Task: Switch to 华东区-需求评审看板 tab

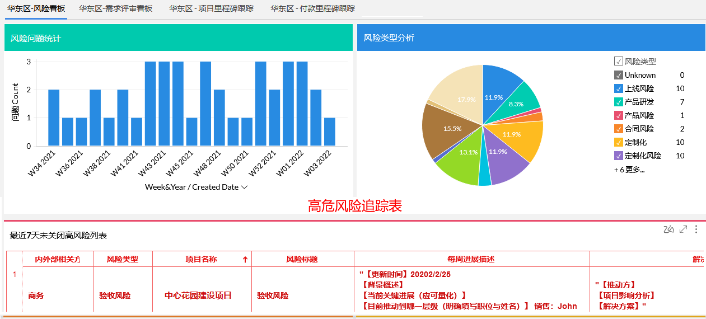Action: [115, 9]
